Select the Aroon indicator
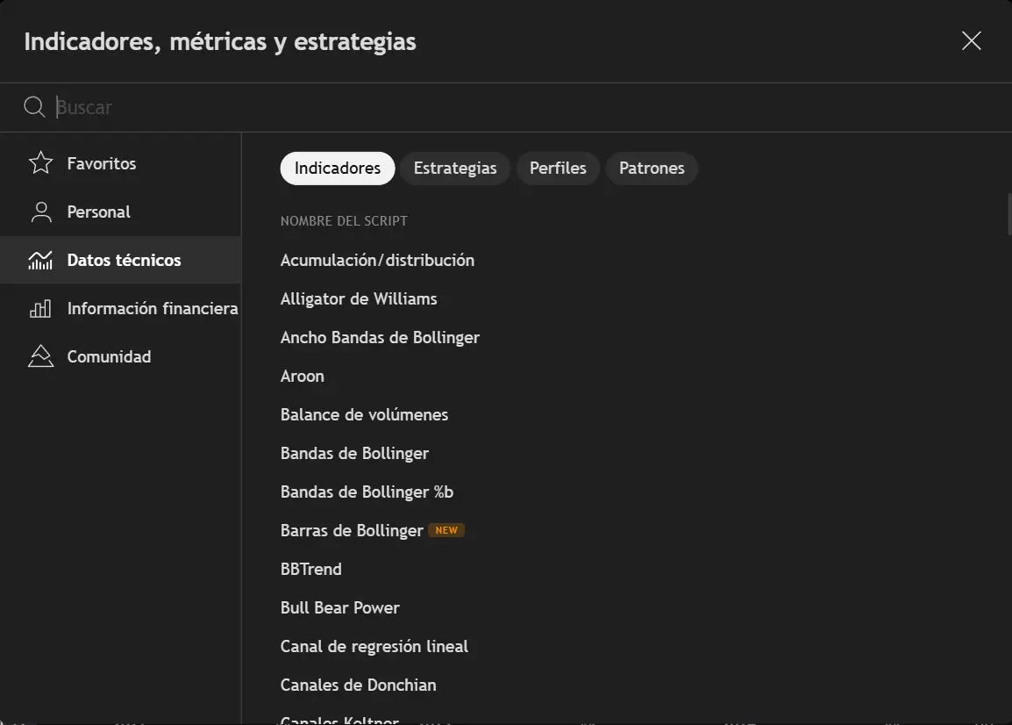Screen dimensions: 1012x725 (x=303, y=376)
